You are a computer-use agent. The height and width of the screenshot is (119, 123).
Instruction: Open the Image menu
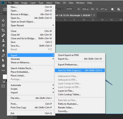click(x=24, y=3)
